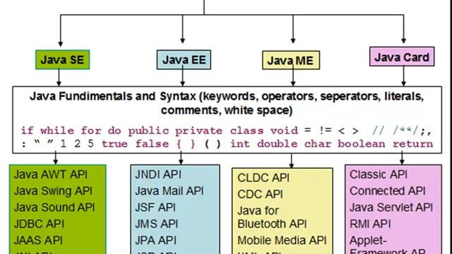Click the 'char' keyword in the code sample
This screenshot has height=254, width=452.
[318, 143]
